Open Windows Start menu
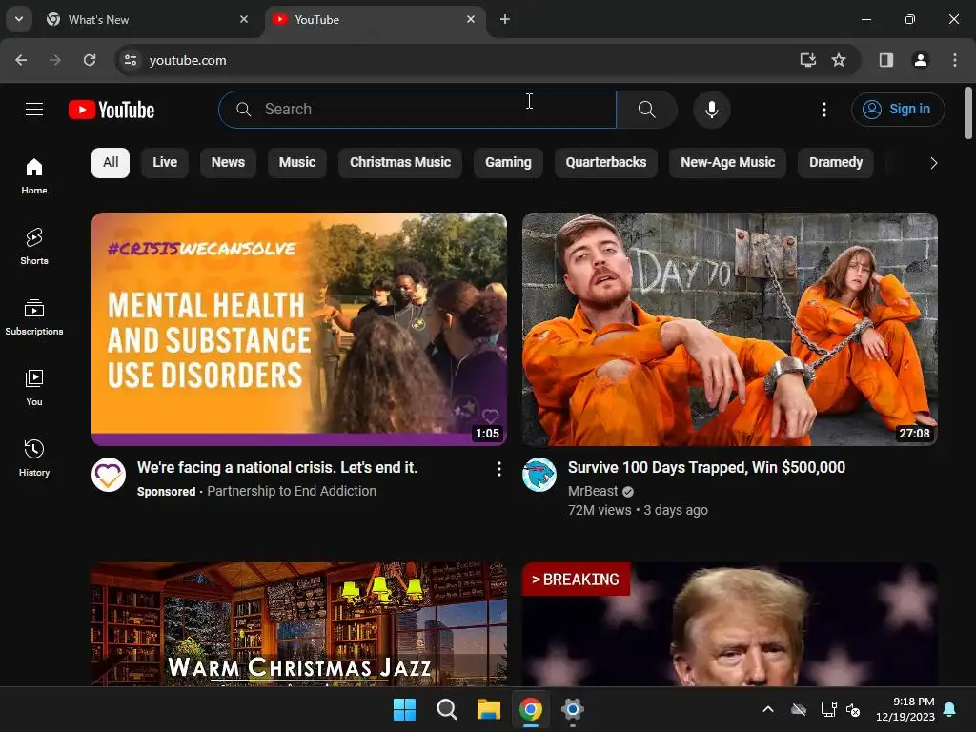 click(x=404, y=709)
